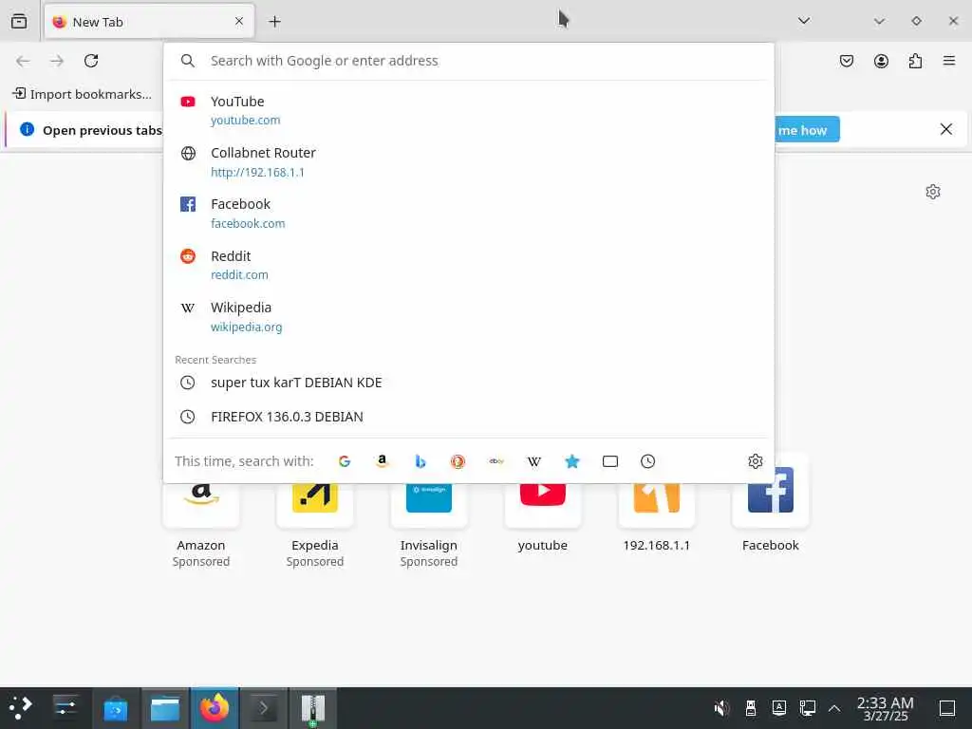The height and width of the screenshot is (729, 972).
Task: Open the youtube shortcut tile
Action: [x=542, y=518]
